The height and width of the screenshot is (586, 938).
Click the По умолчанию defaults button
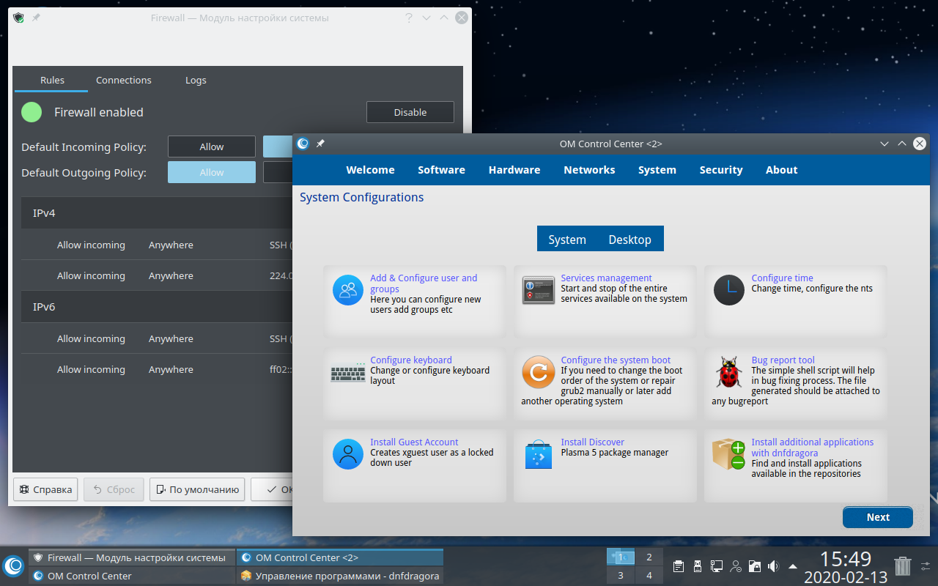coord(197,489)
